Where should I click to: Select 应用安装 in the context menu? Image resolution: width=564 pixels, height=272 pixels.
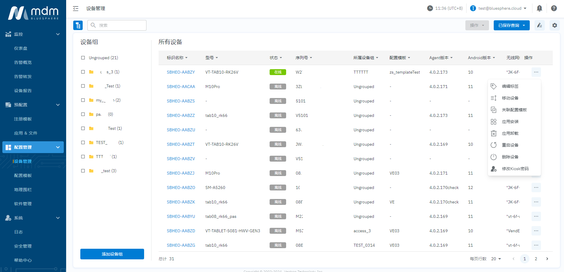click(510, 122)
